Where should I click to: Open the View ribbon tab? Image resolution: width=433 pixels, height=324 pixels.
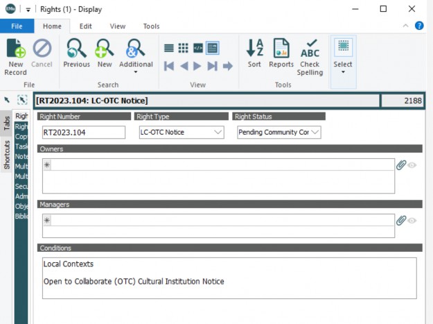[x=118, y=26]
